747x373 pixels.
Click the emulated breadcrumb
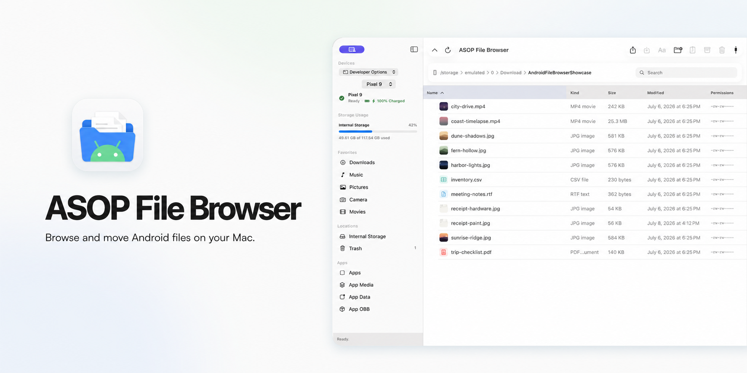[x=475, y=73]
